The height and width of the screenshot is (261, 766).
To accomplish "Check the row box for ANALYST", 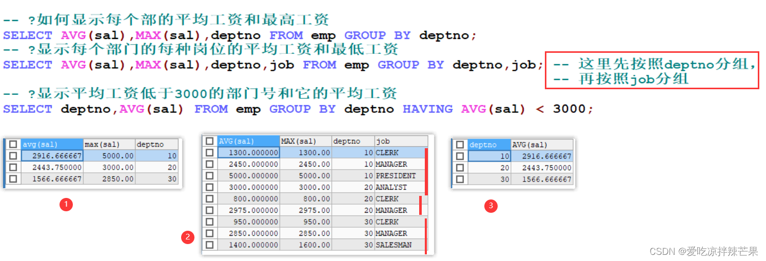I will (x=209, y=187).
